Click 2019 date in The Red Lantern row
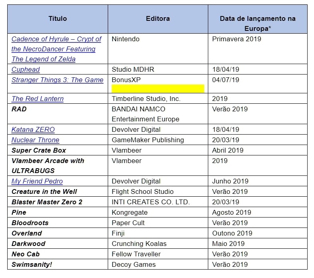Viewport: 314px width, 278px height. (x=220, y=99)
